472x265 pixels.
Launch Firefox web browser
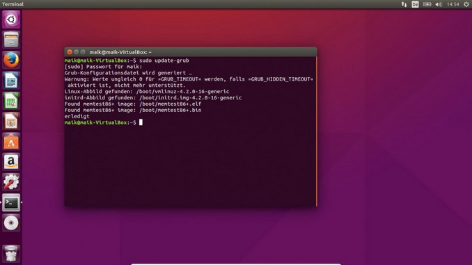(x=11, y=60)
